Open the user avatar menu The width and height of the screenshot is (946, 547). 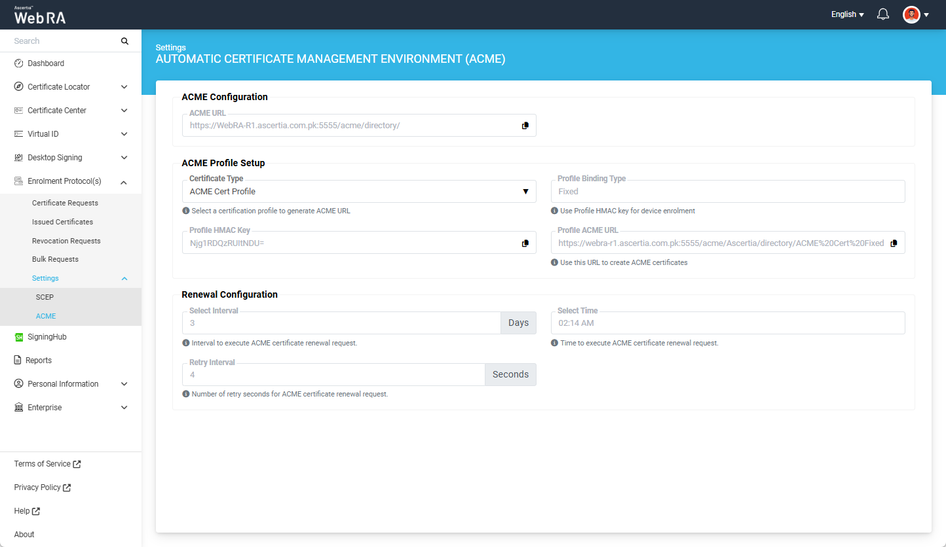(x=916, y=14)
